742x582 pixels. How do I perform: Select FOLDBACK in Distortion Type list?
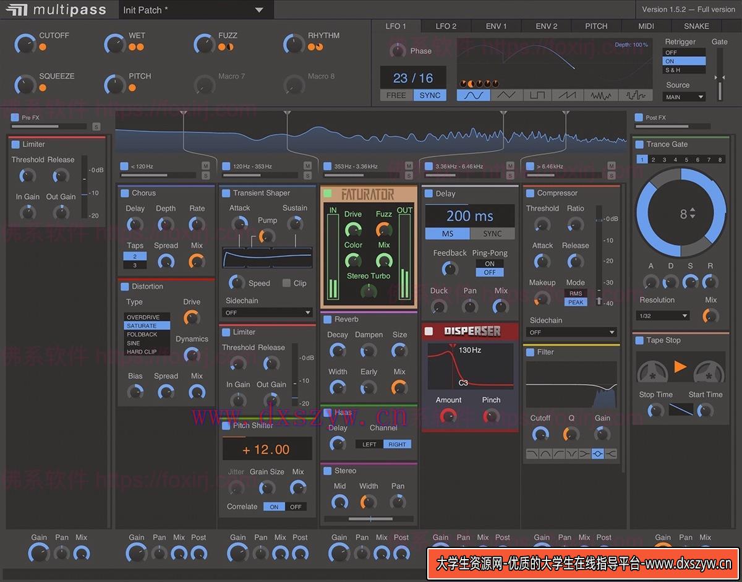[x=147, y=334]
